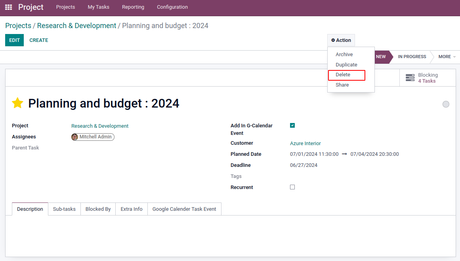Set stage to IN PROGRESS

tap(412, 57)
